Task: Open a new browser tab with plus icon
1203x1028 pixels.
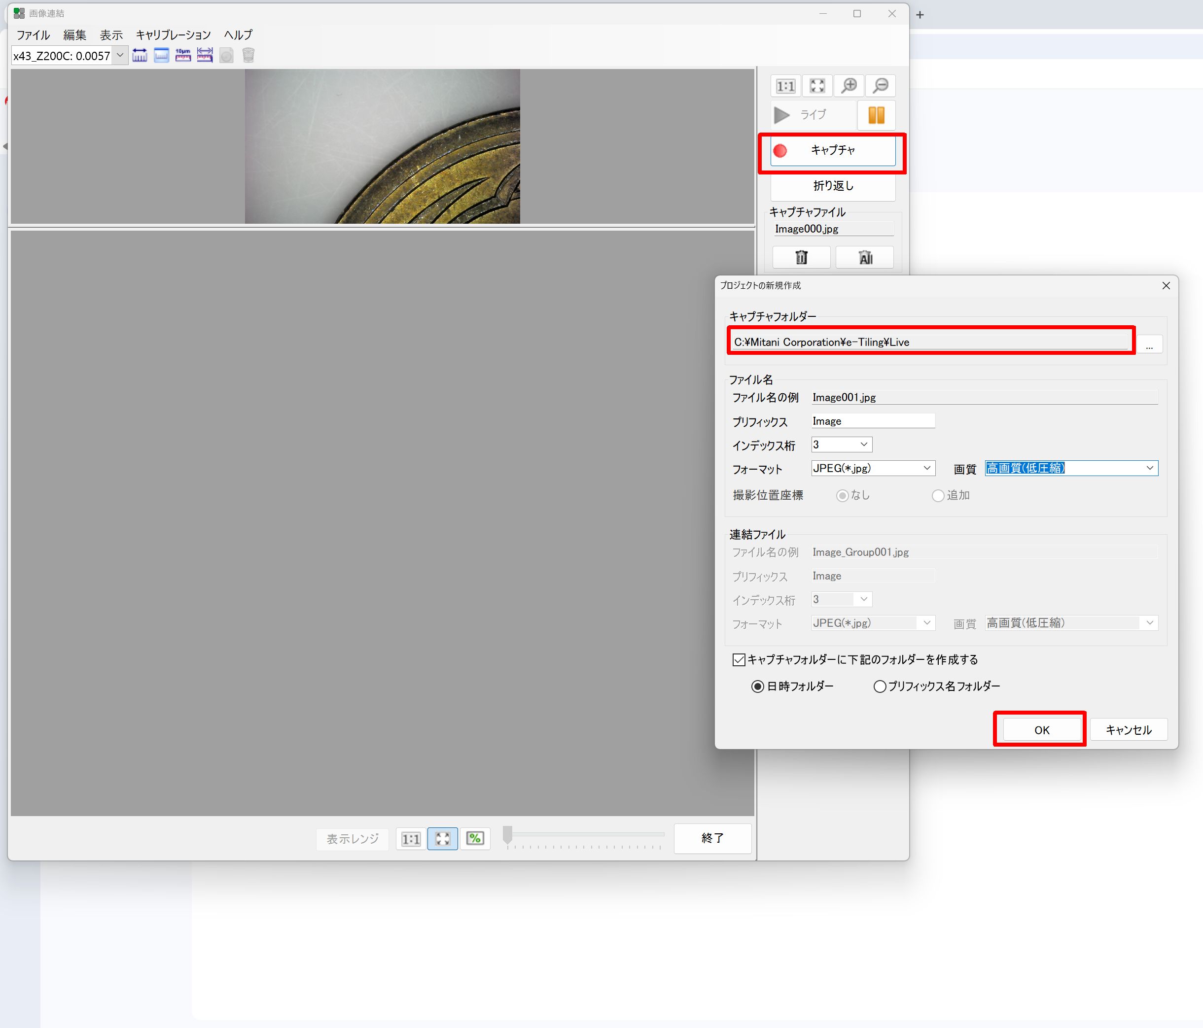Action: [920, 15]
